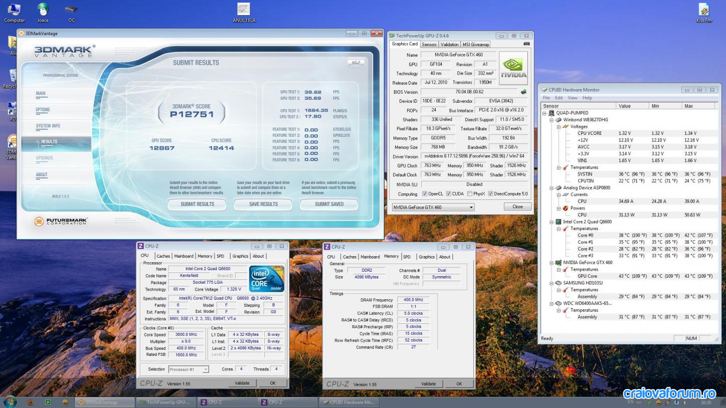Click the Futuremark Corporation logo
This screenshot has height=408, width=726.
click(61, 221)
